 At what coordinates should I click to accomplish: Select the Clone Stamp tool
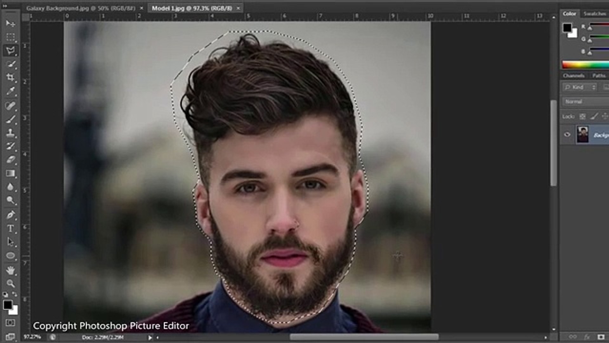(10, 132)
